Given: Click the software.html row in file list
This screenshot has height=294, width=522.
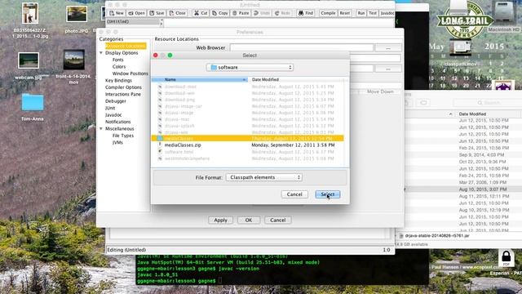Looking at the screenshot, I should (x=248, y=152).
